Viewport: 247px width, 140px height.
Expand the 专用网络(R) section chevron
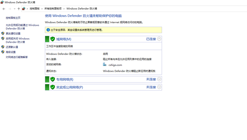click(159, 79)
